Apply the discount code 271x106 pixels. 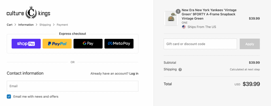tap(250, 44)
